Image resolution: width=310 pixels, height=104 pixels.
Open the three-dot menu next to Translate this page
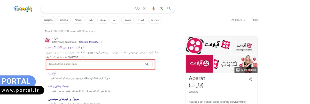102,42
